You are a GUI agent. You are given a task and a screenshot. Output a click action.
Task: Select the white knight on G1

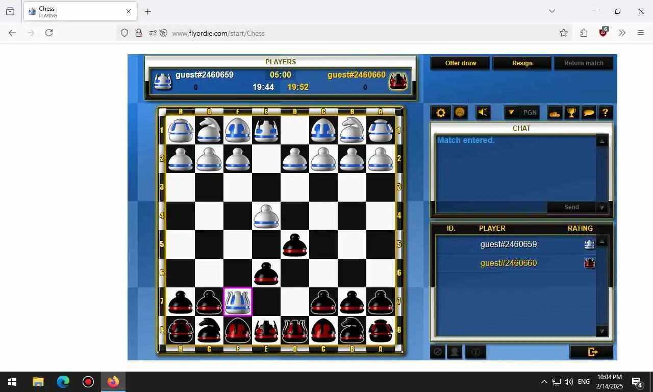(209, 130)
